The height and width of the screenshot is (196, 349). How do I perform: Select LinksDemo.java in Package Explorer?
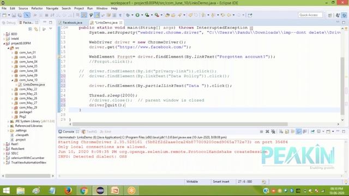pyautogui.click(x=34, y=85)
